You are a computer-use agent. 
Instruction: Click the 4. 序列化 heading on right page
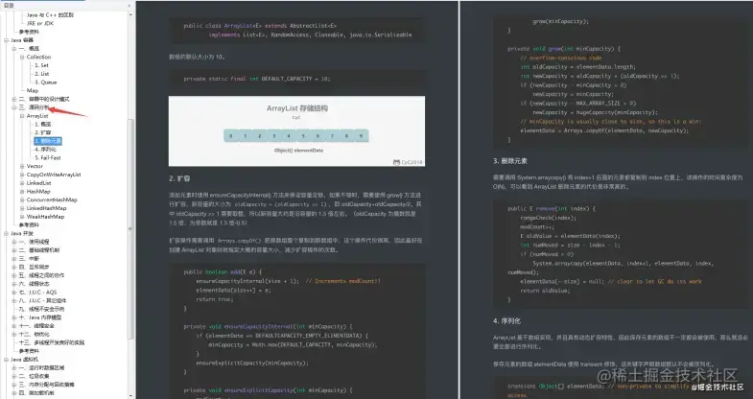coord(506,320)
